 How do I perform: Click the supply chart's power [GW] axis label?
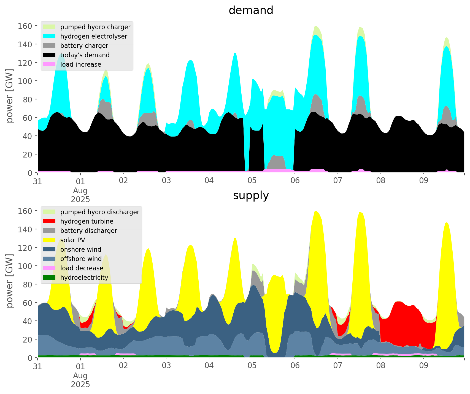tap(10, 281)
